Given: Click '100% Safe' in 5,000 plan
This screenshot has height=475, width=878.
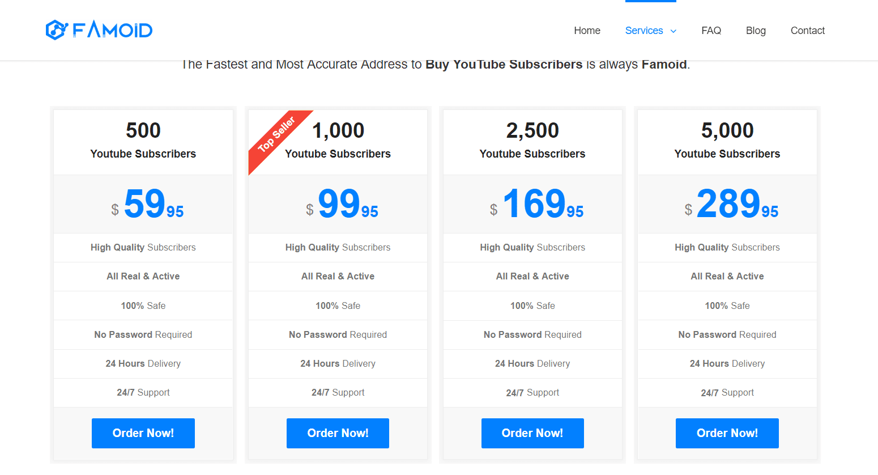Looking at the screenshot, I should (727, 306).
